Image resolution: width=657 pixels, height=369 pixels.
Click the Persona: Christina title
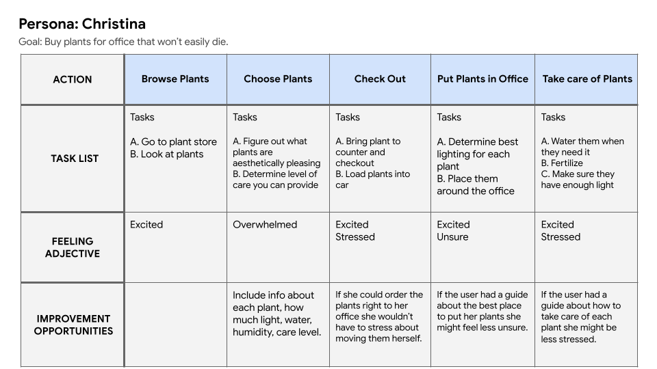[x=82, y=24]
